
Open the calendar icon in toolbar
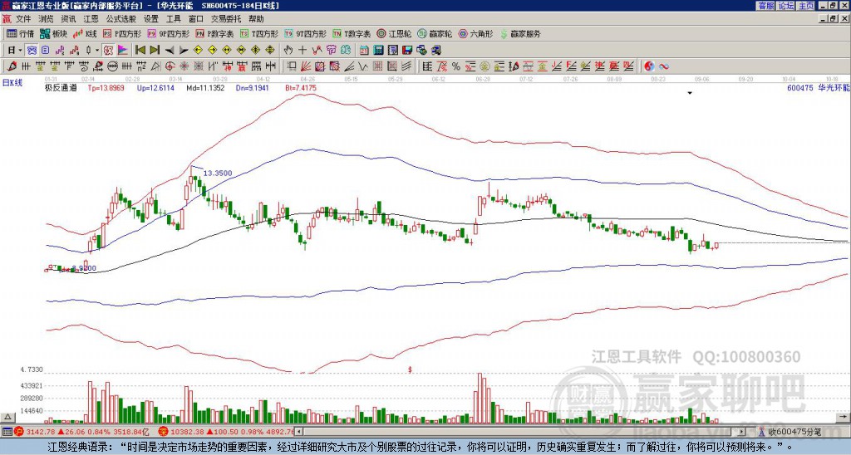(364, 51)
